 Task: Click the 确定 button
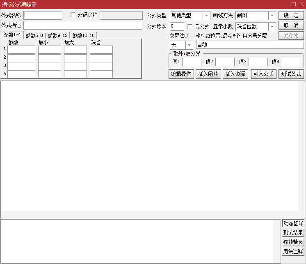pos(291,16)
